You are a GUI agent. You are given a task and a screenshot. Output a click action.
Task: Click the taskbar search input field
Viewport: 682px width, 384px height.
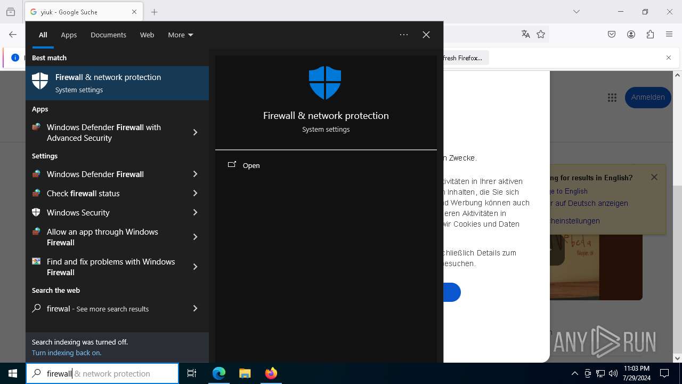102,373
